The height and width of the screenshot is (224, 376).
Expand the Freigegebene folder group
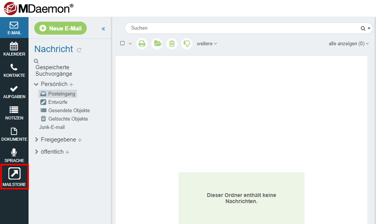tap(37, 140)
